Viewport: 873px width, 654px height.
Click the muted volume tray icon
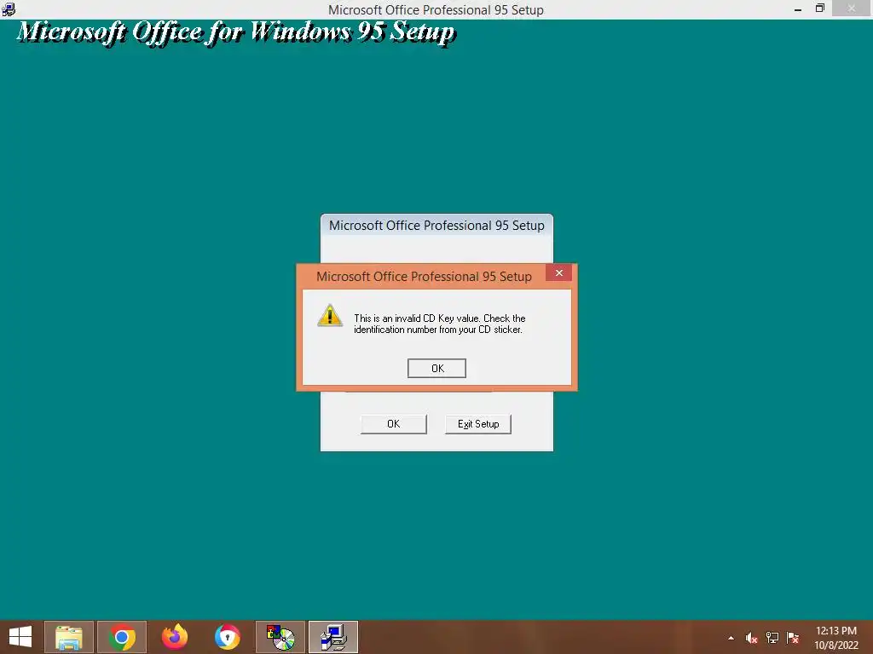[752, 638]
